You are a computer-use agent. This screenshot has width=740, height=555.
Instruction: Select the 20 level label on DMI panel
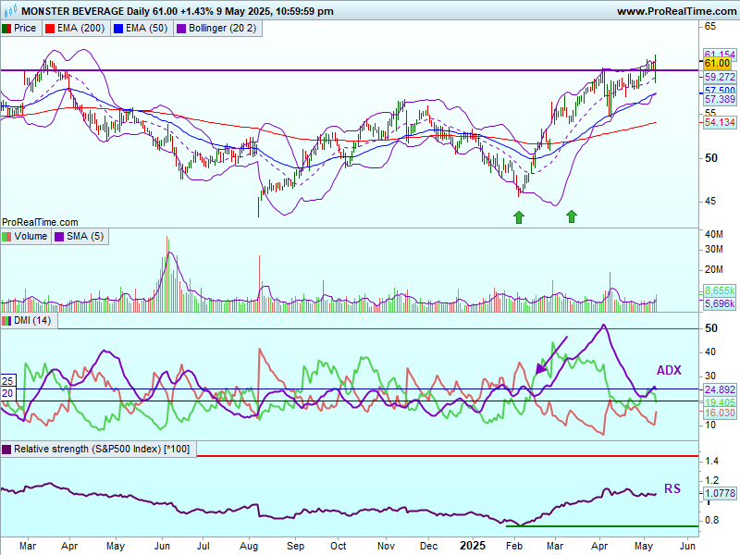[7, 394]
